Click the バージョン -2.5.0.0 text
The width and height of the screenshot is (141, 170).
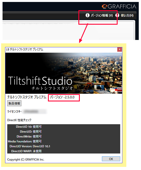[x=62, y=97]
